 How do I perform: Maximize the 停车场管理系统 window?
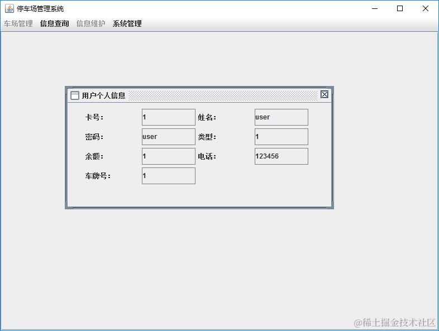pyautogui.click(x=400, y=9)
